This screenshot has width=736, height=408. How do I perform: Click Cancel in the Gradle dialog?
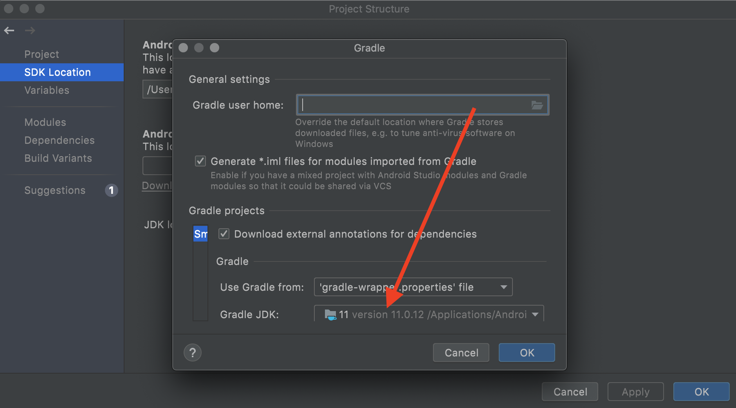[x=461, y=353]
